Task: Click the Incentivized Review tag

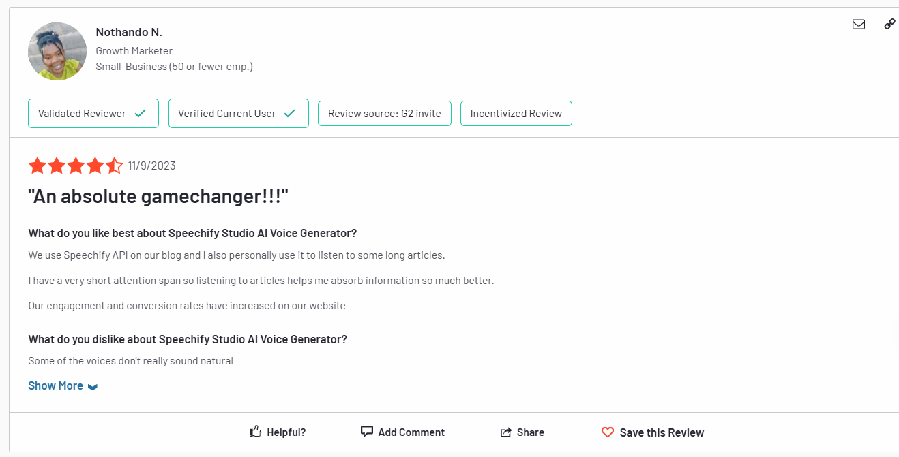Action: pyautogui.click(x=516, y=114)
